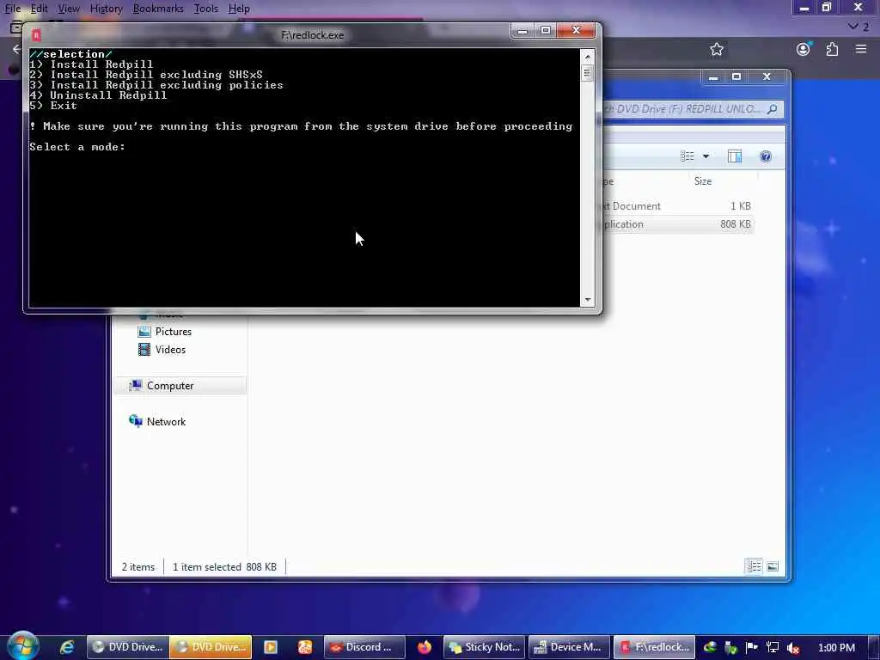Screen dimensions: 880x660
Task: Select the application row sized 808 KB
Action: 677,224
